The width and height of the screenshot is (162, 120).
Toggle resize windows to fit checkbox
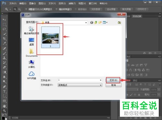click(x=26, y=9)
